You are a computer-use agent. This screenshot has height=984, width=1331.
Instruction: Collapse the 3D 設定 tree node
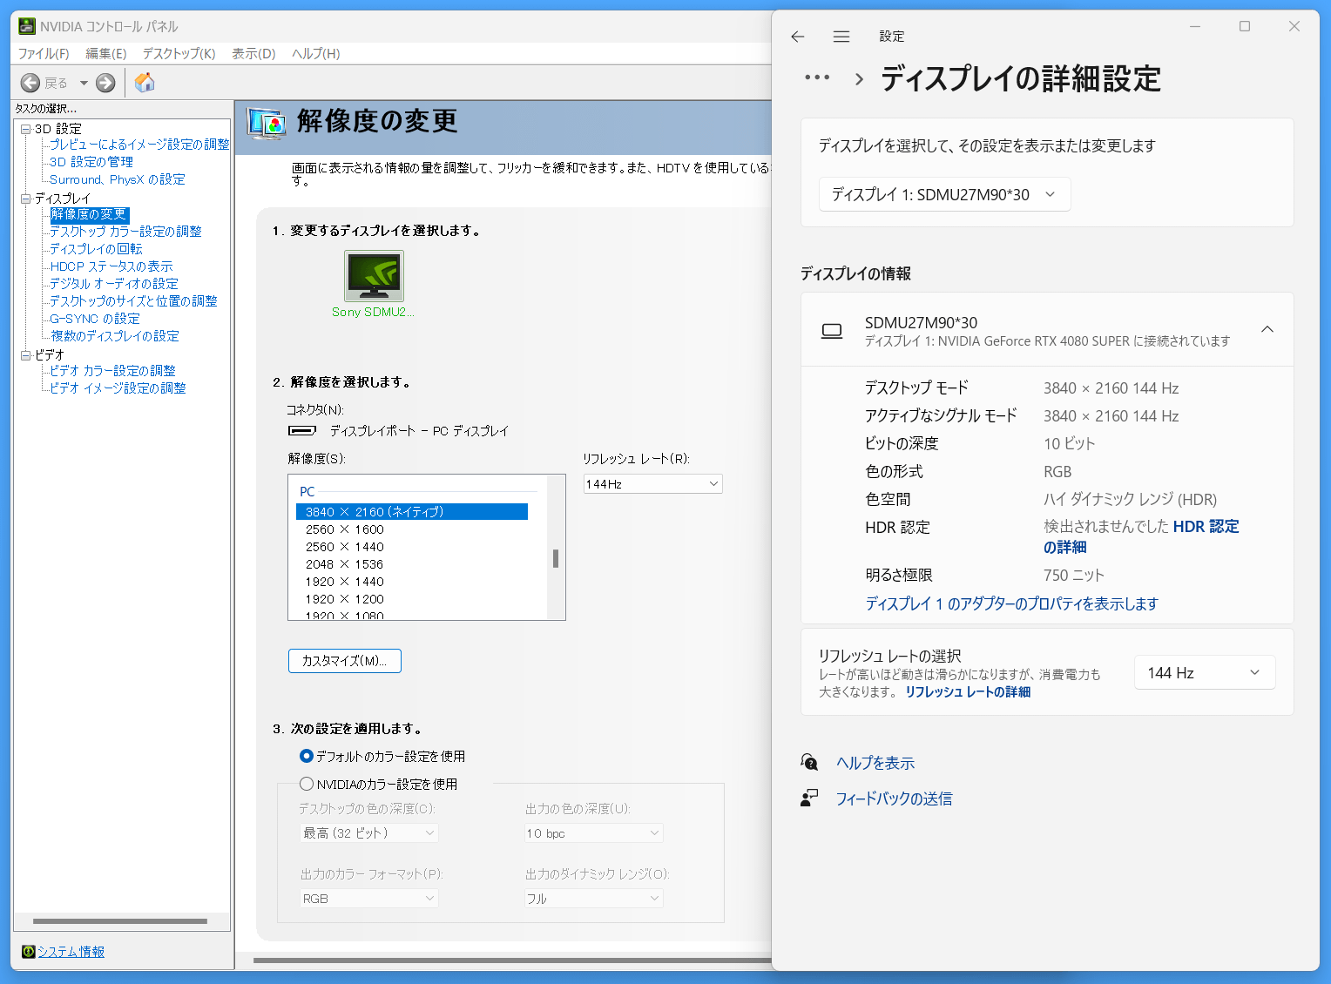[x=26, y=129]
